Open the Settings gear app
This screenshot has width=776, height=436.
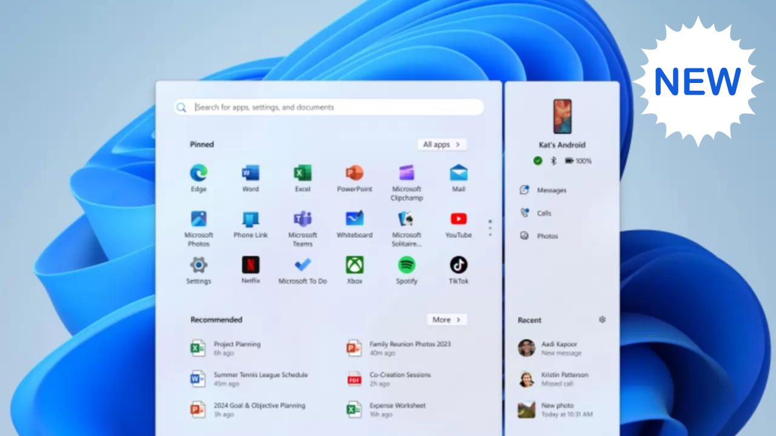[198, 270]
